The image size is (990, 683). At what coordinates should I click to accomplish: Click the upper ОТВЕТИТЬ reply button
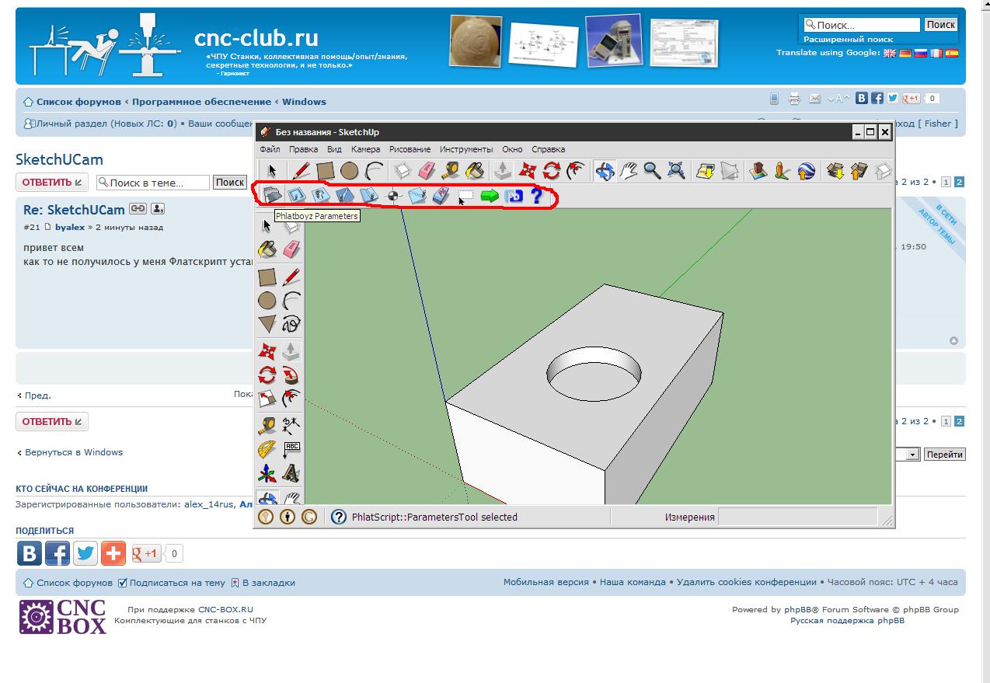(52, 183)
